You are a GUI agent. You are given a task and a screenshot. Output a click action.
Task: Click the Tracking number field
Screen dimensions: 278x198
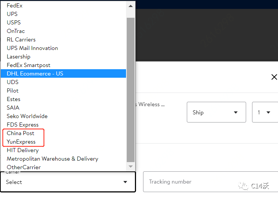210,182
